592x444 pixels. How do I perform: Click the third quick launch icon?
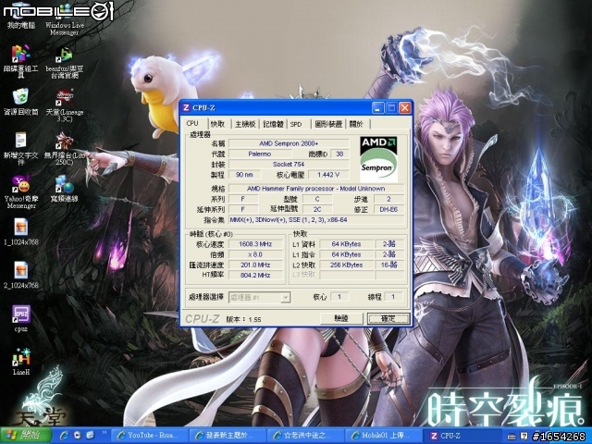point(91,436)
